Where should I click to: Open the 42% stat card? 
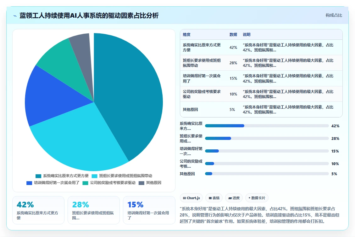click(x=38, y=210)
